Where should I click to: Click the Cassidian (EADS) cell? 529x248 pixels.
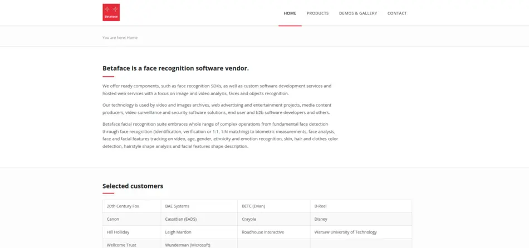pyautogui.click(x=199, y=219)
